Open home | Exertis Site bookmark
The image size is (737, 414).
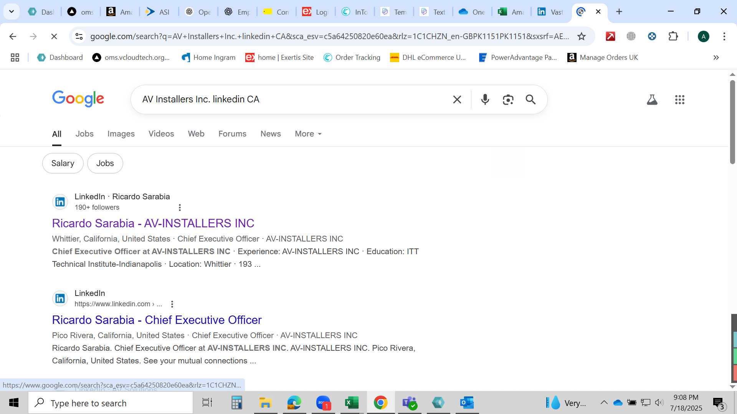click(280, 58)
